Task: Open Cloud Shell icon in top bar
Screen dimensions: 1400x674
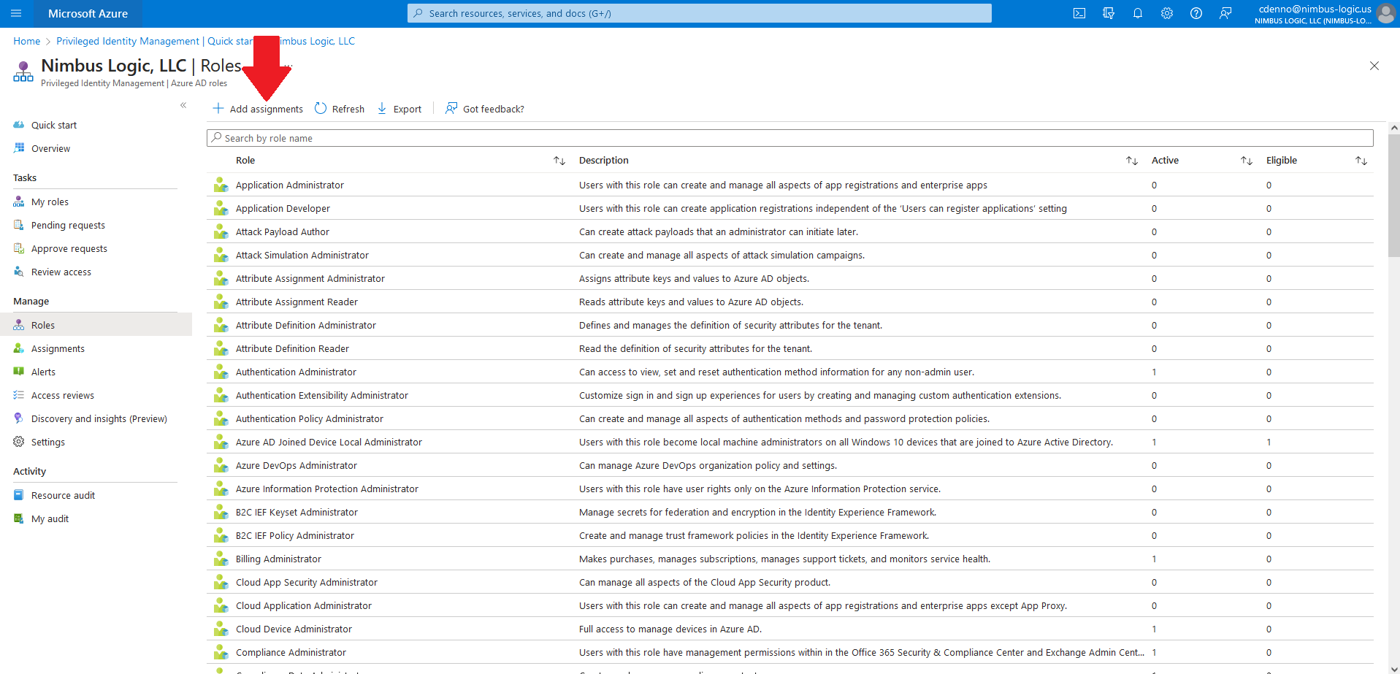Action: [1079, 13]
